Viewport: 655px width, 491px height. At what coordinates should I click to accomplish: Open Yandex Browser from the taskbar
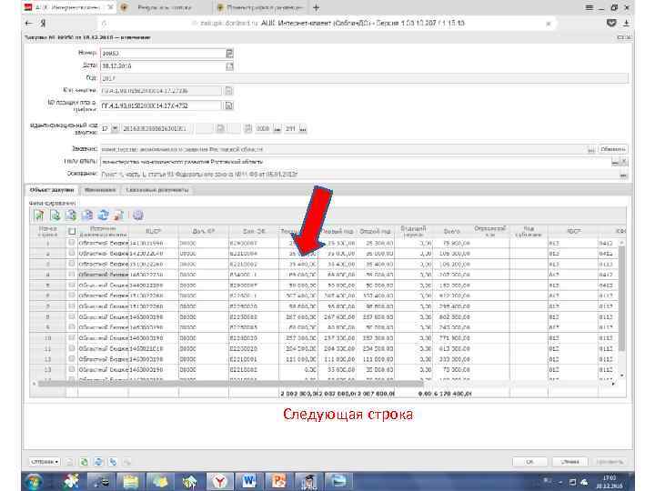coord(219,481)
